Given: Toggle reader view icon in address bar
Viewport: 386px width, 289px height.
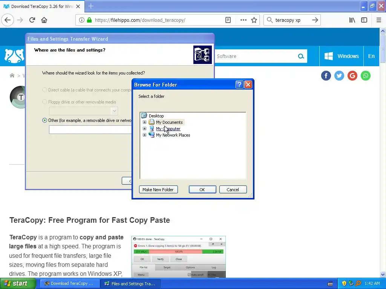Looking at the screenshot, I should 228,20.
